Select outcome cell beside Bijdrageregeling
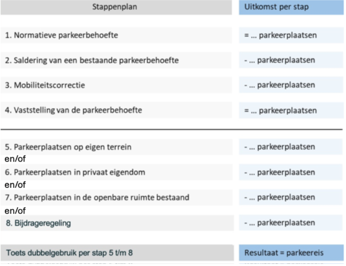This screenshot has width=346, height=266. pyautogui.click(x=291, y=223)
